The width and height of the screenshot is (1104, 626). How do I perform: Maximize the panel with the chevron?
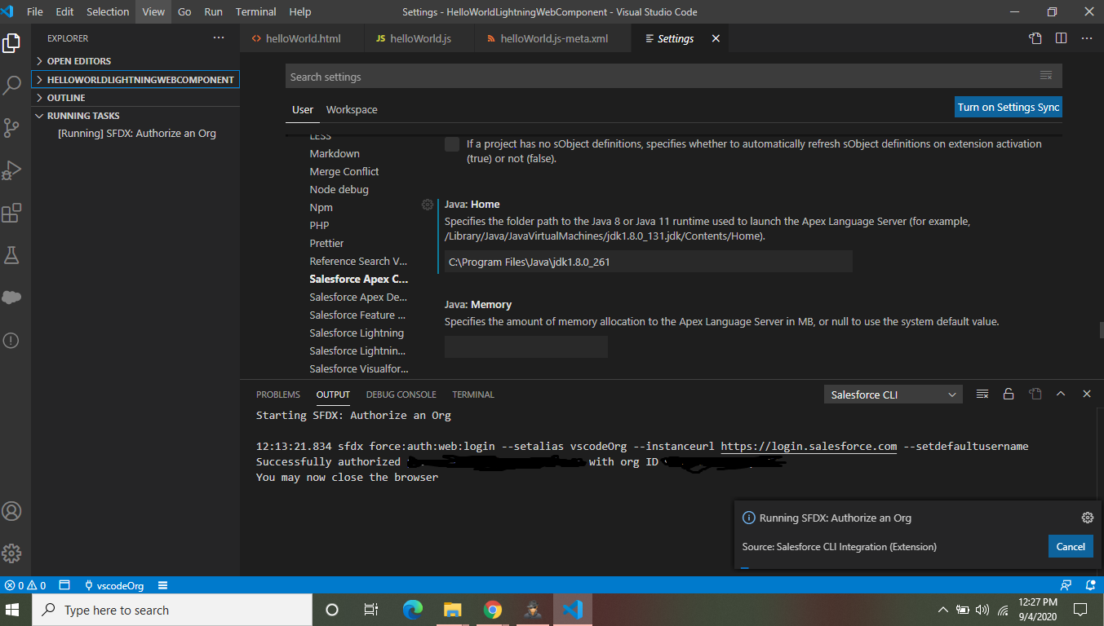click(1061, 394)
